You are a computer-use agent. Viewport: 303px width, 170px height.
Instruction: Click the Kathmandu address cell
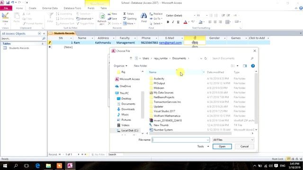pos(103,42)
